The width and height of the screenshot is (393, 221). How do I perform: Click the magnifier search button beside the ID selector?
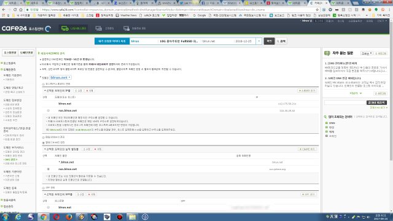281,41
